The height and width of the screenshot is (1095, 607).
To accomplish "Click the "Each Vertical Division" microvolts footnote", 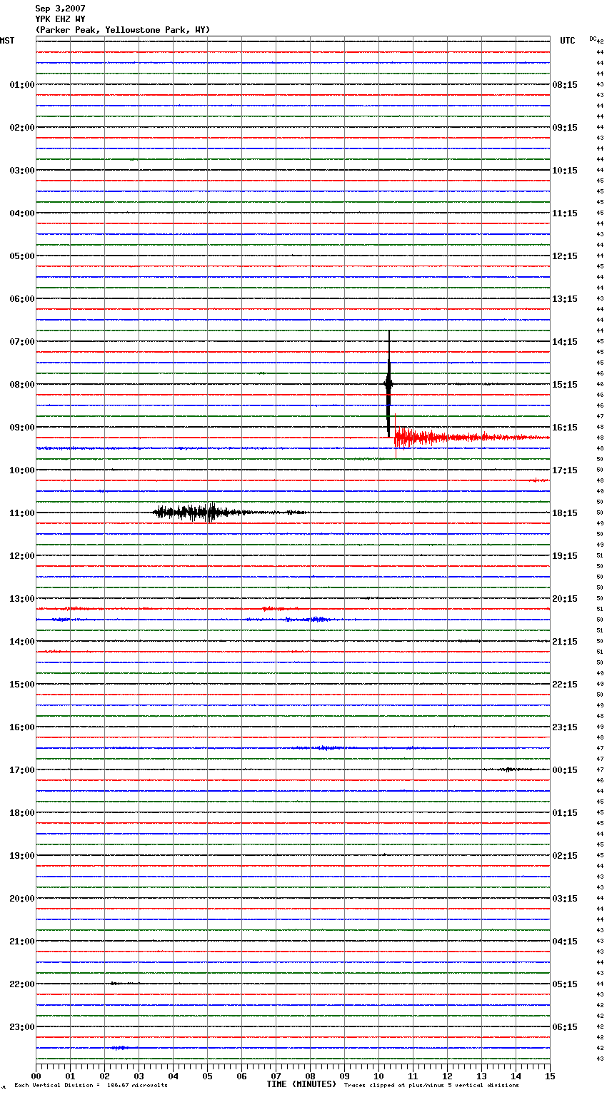I will pos(91,1085).
